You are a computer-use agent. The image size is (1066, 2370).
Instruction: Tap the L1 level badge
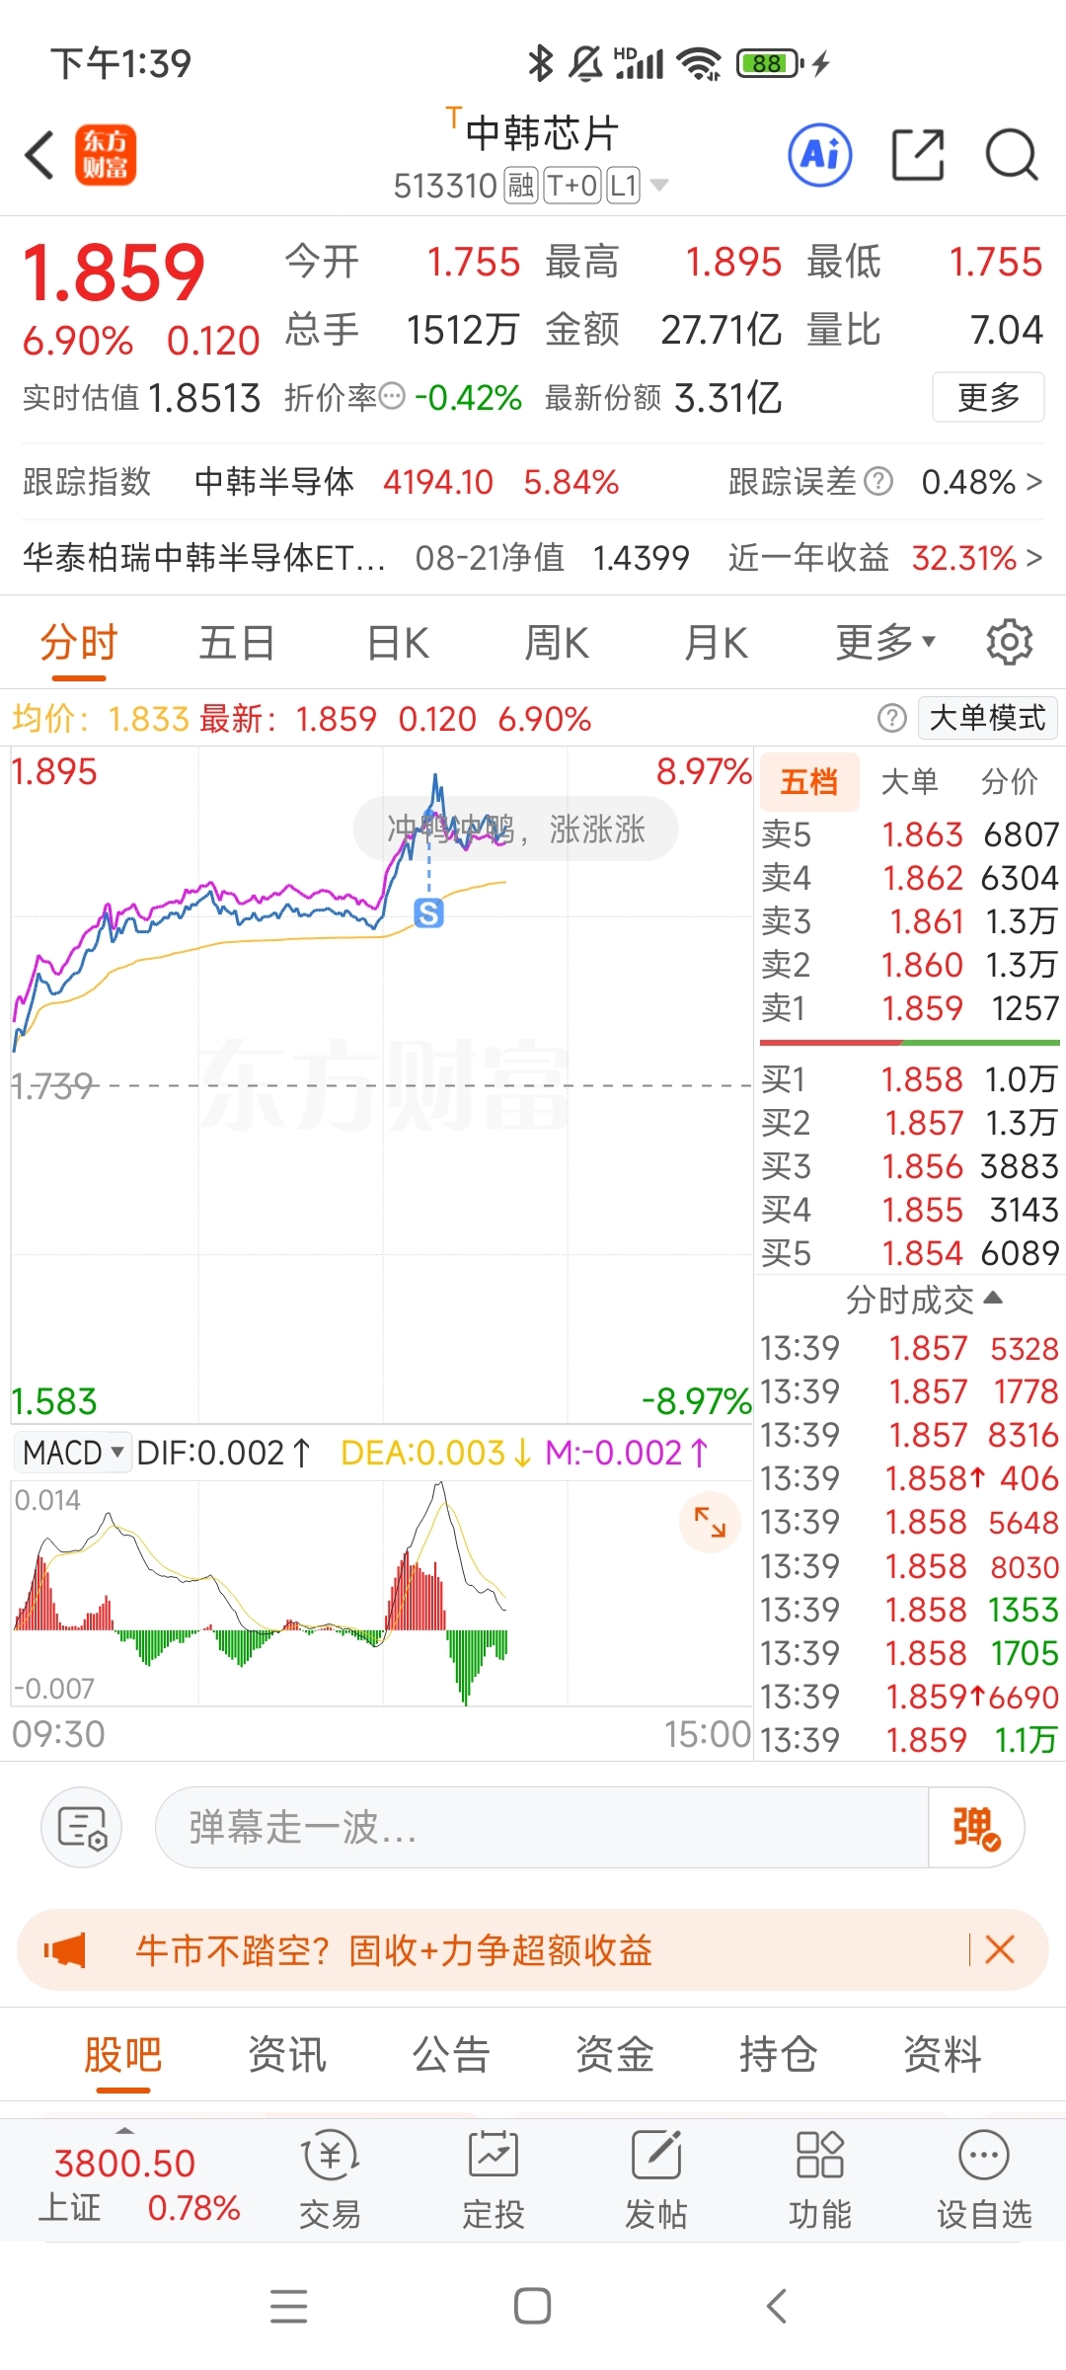(x=623, y=185)
